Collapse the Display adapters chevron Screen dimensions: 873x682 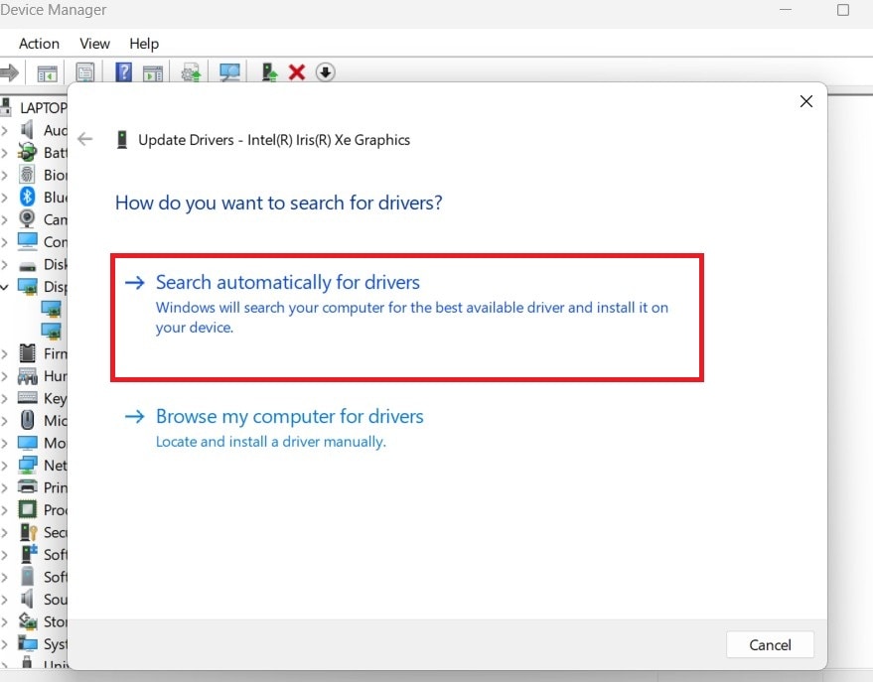[x=4, y=287]
